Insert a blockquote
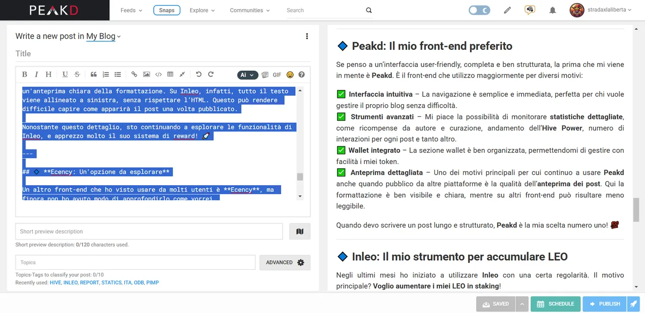645x313 pixels. point(94,74)
